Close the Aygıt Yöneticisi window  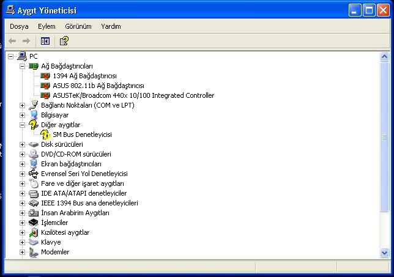click(383, 10)
